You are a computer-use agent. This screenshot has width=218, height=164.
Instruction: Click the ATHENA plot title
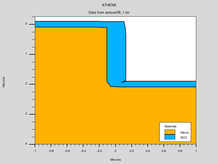pyautogui.click(x=109, y=5)
